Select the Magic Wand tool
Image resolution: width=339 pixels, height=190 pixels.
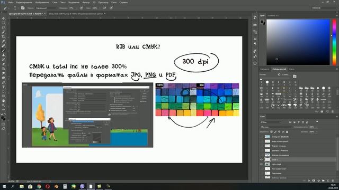[x=3, y=32]
